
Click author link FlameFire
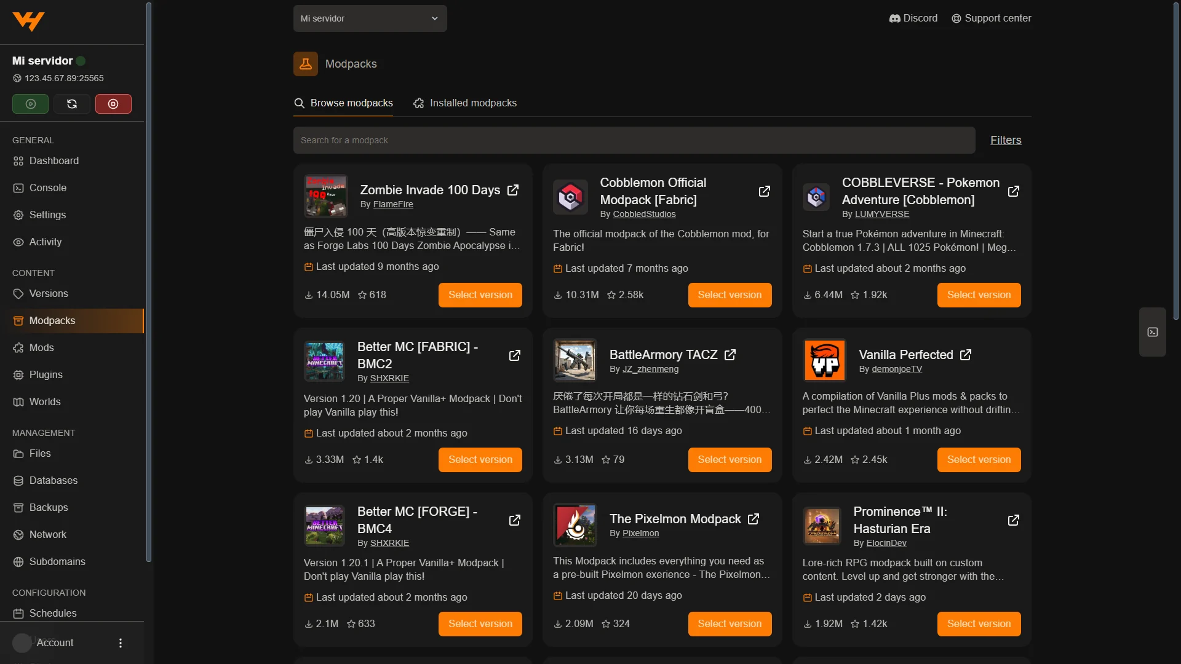393,205
